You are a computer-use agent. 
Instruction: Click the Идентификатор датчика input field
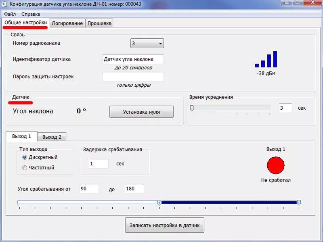pyautogui.click(x=133, y=59)
